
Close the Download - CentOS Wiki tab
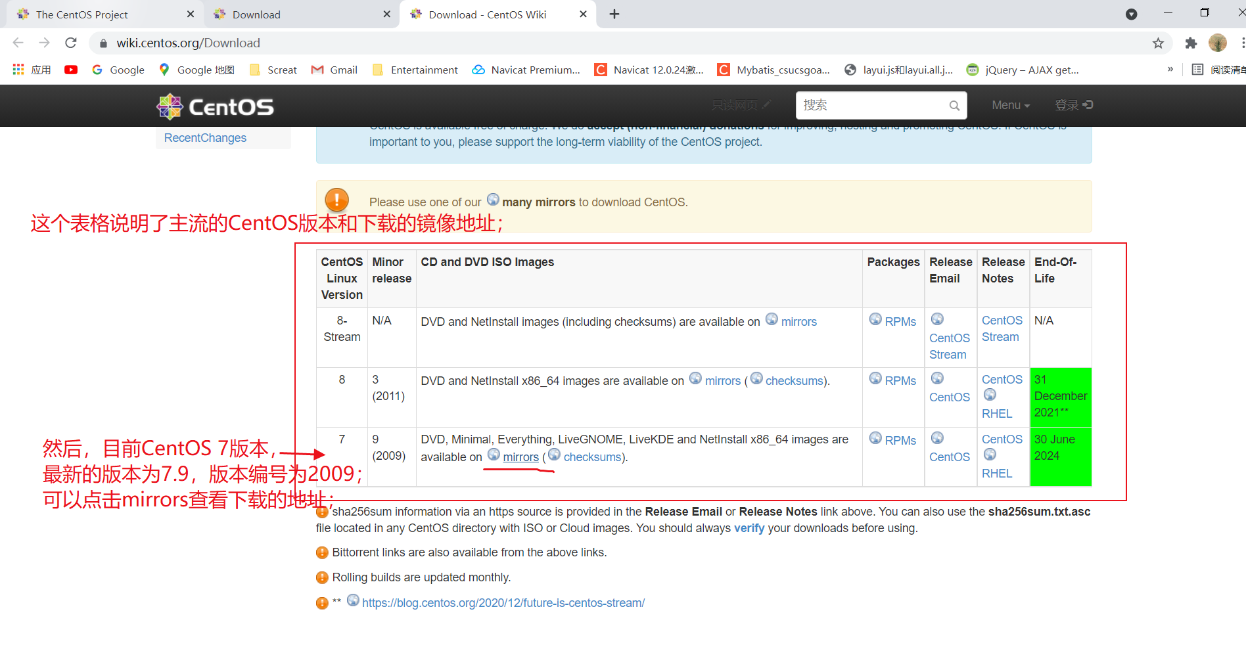click(x=583, y=14)
